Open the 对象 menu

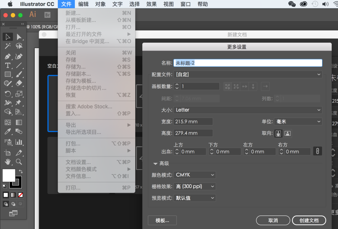100,4
